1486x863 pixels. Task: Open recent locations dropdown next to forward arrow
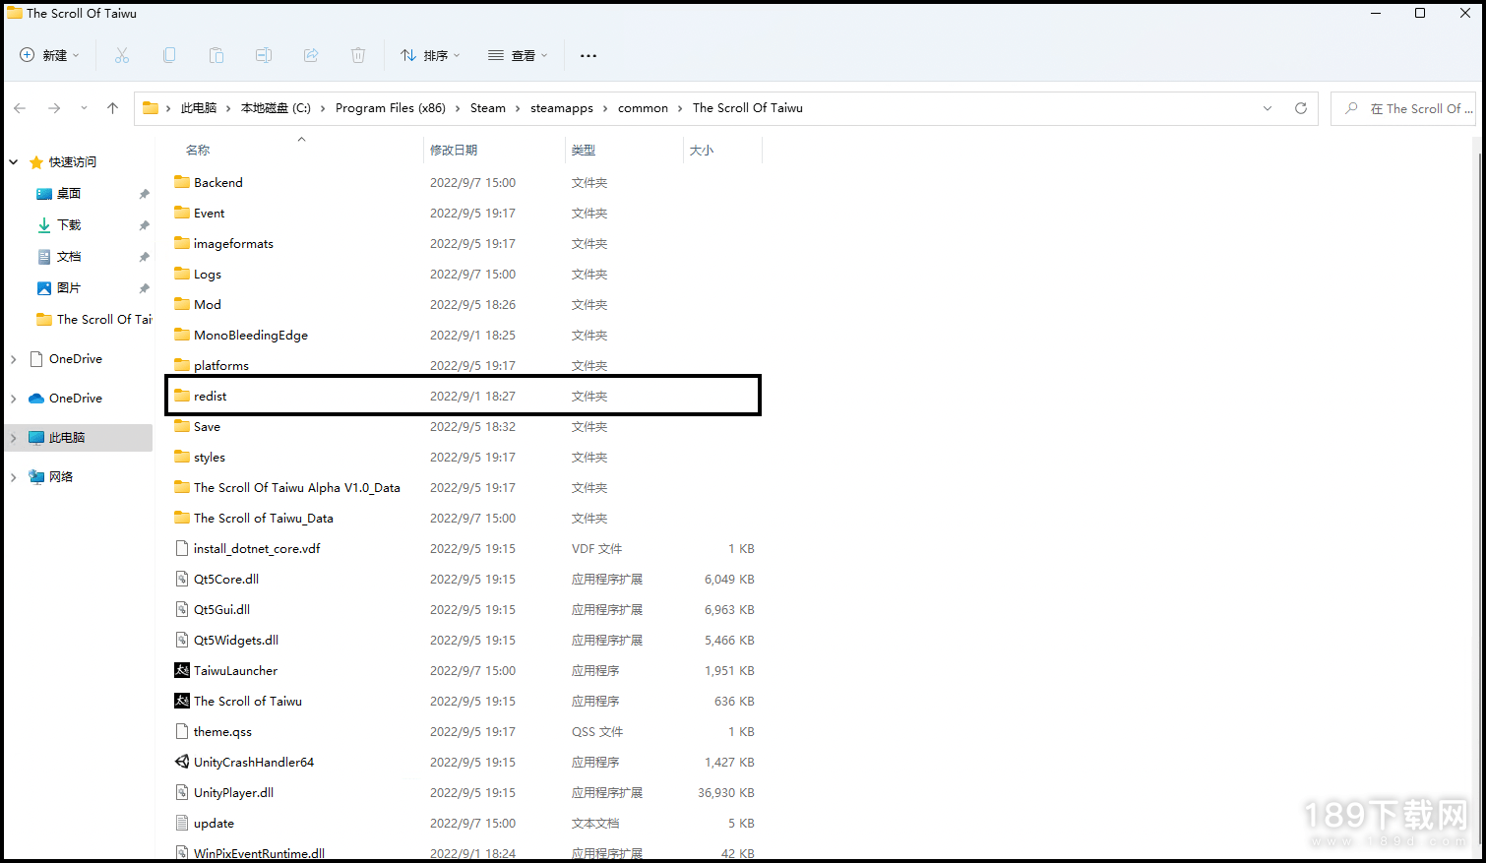(84, 108)
